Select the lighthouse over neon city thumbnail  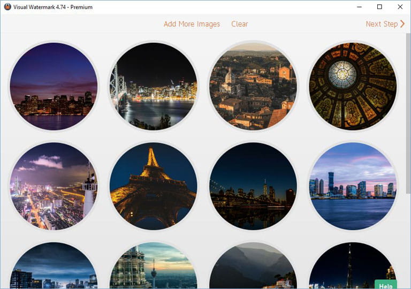pos(54,186)
